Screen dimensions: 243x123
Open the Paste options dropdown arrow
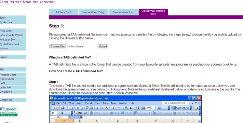[x=110, y=108]
